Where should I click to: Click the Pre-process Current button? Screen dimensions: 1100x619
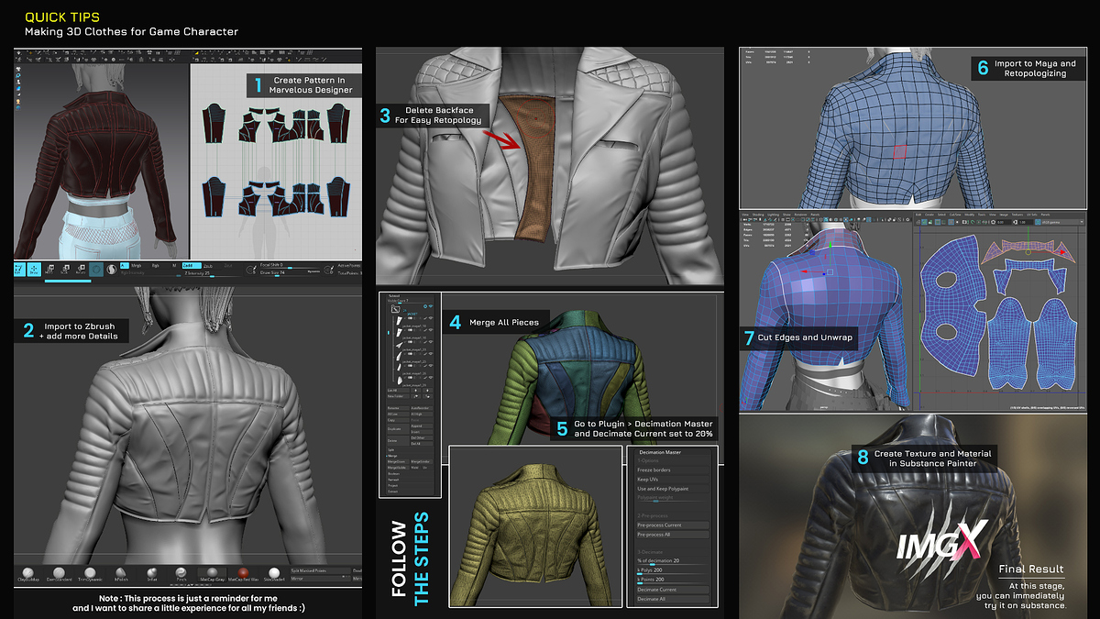click(x=660, y=525)
